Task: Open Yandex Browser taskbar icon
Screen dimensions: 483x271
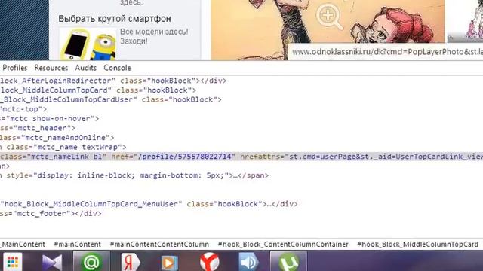Action: [210, 262]
